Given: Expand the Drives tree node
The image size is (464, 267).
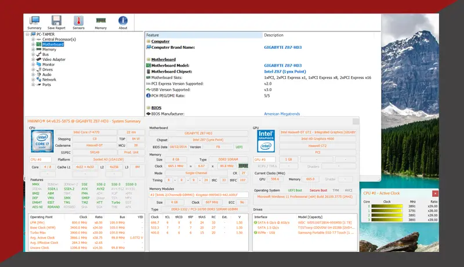Looking at the screenshot, I should coord(33,70).
